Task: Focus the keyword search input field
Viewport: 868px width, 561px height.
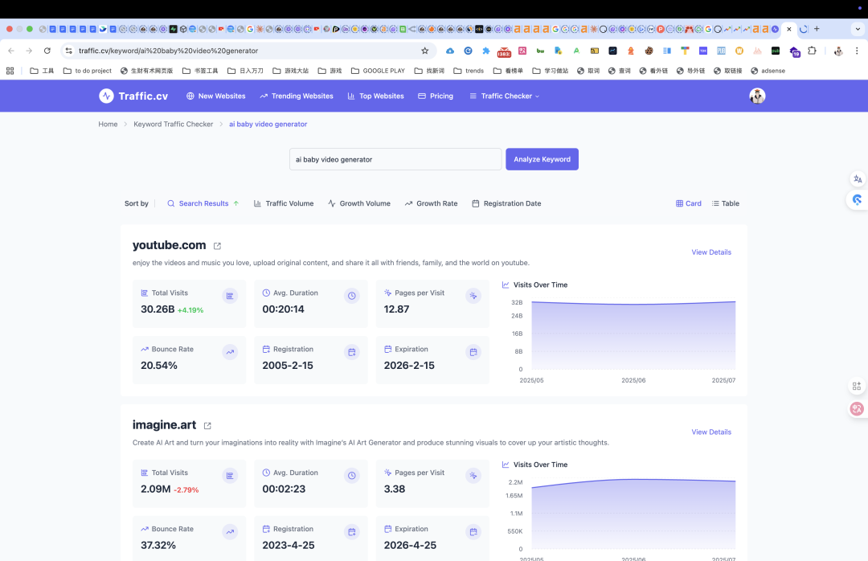Action: tap(395, 159)
